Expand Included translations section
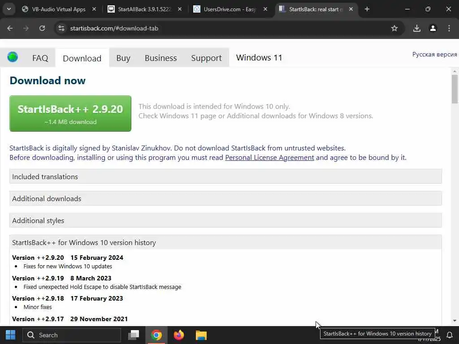The image size is (459, 344). point(225,176)
